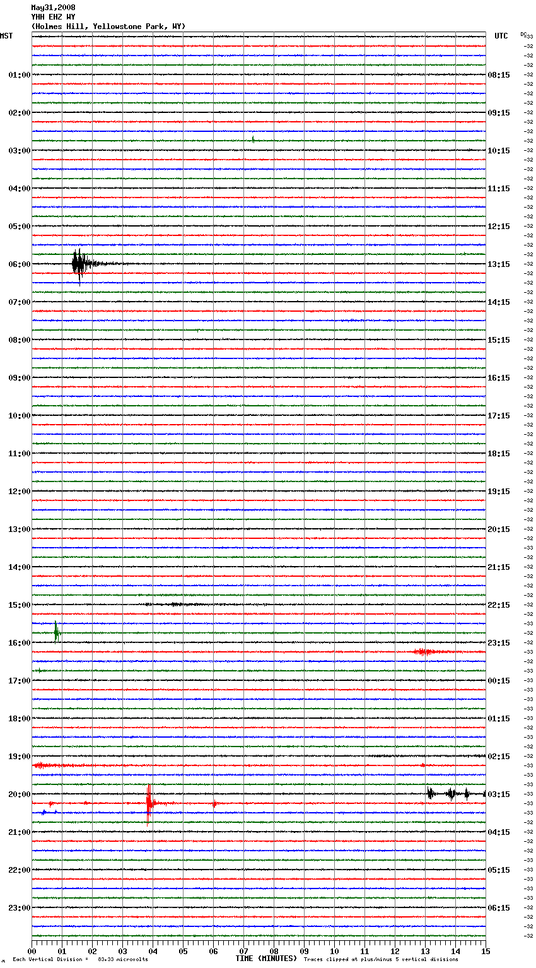This screenshot has height=968, width=536.
Task: Click the green burst just above the 16:00 trace
Action: pos(56,632)
